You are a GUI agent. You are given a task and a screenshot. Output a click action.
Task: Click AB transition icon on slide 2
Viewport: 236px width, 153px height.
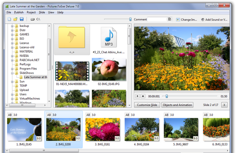click(49, 115)
